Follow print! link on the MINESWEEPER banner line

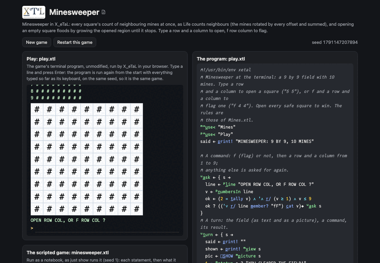tap(225, 141)
